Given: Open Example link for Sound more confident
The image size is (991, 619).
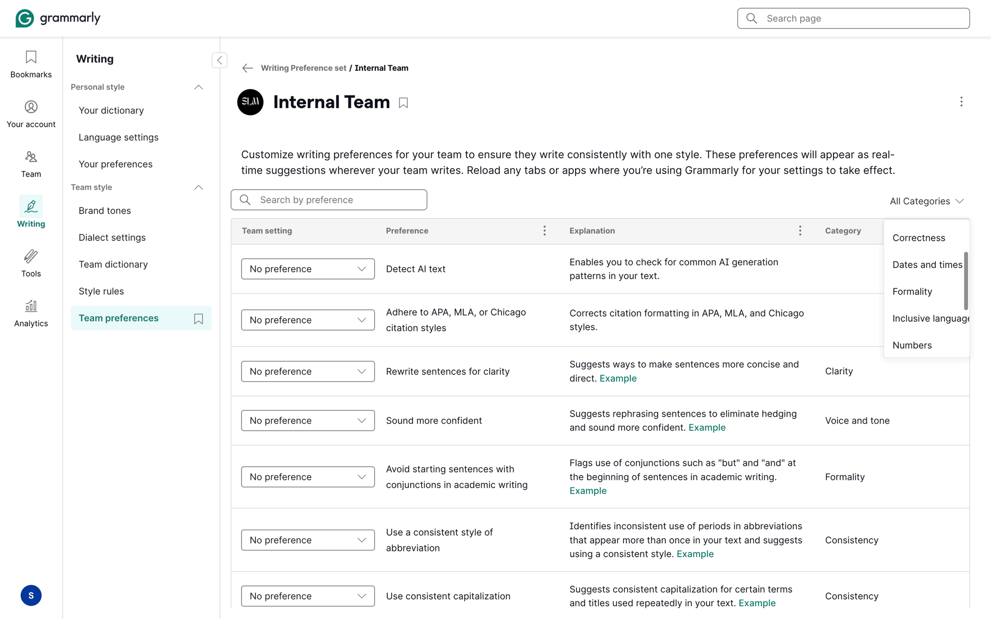Looking at the screenshot, I should click(707, 427).
